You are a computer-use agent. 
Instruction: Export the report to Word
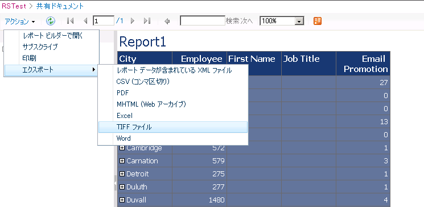pyautogui.click(x=173, y=138)
